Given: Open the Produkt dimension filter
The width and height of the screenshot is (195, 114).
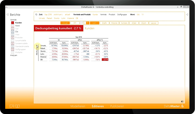Looking at the screenshot, I should point(112,15).
